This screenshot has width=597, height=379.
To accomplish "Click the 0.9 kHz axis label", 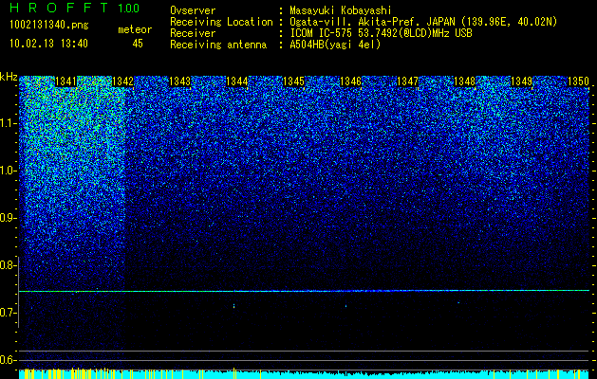I will (8, 218).
